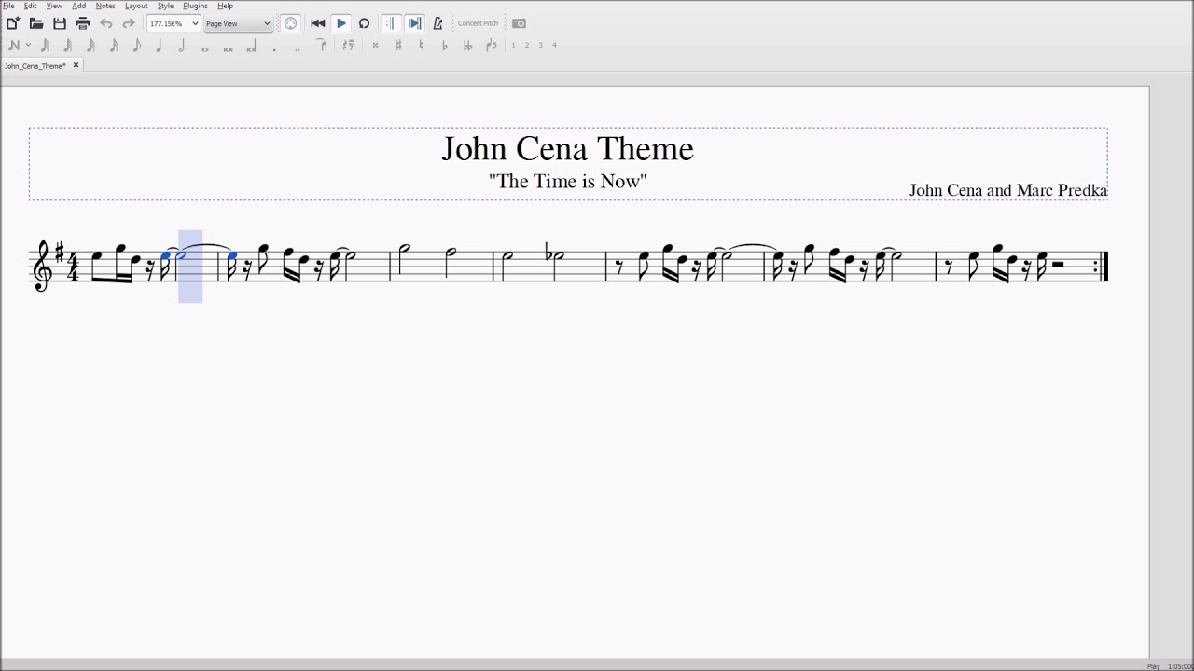Open the Style menu

click(x=165, y=6)
